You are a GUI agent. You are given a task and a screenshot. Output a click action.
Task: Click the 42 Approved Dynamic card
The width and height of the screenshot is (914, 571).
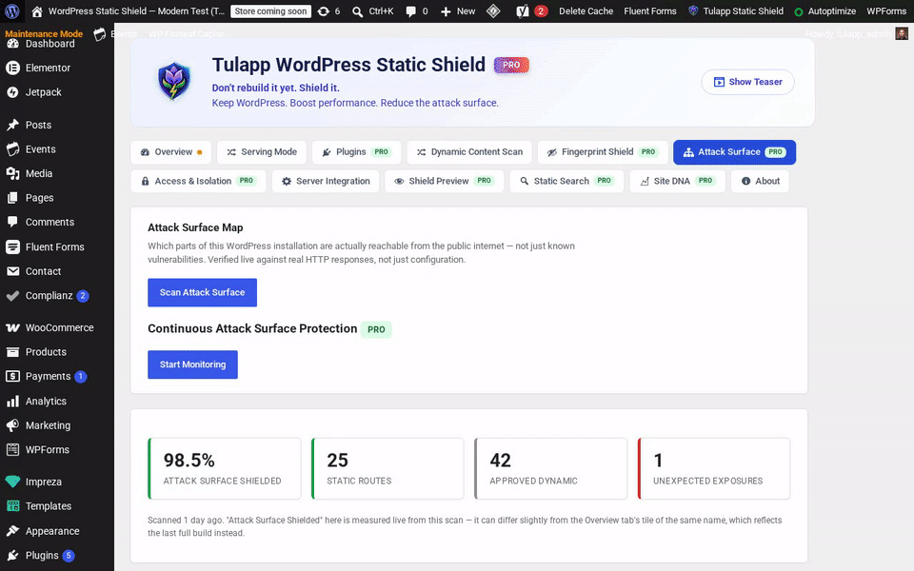click(551, 468)
